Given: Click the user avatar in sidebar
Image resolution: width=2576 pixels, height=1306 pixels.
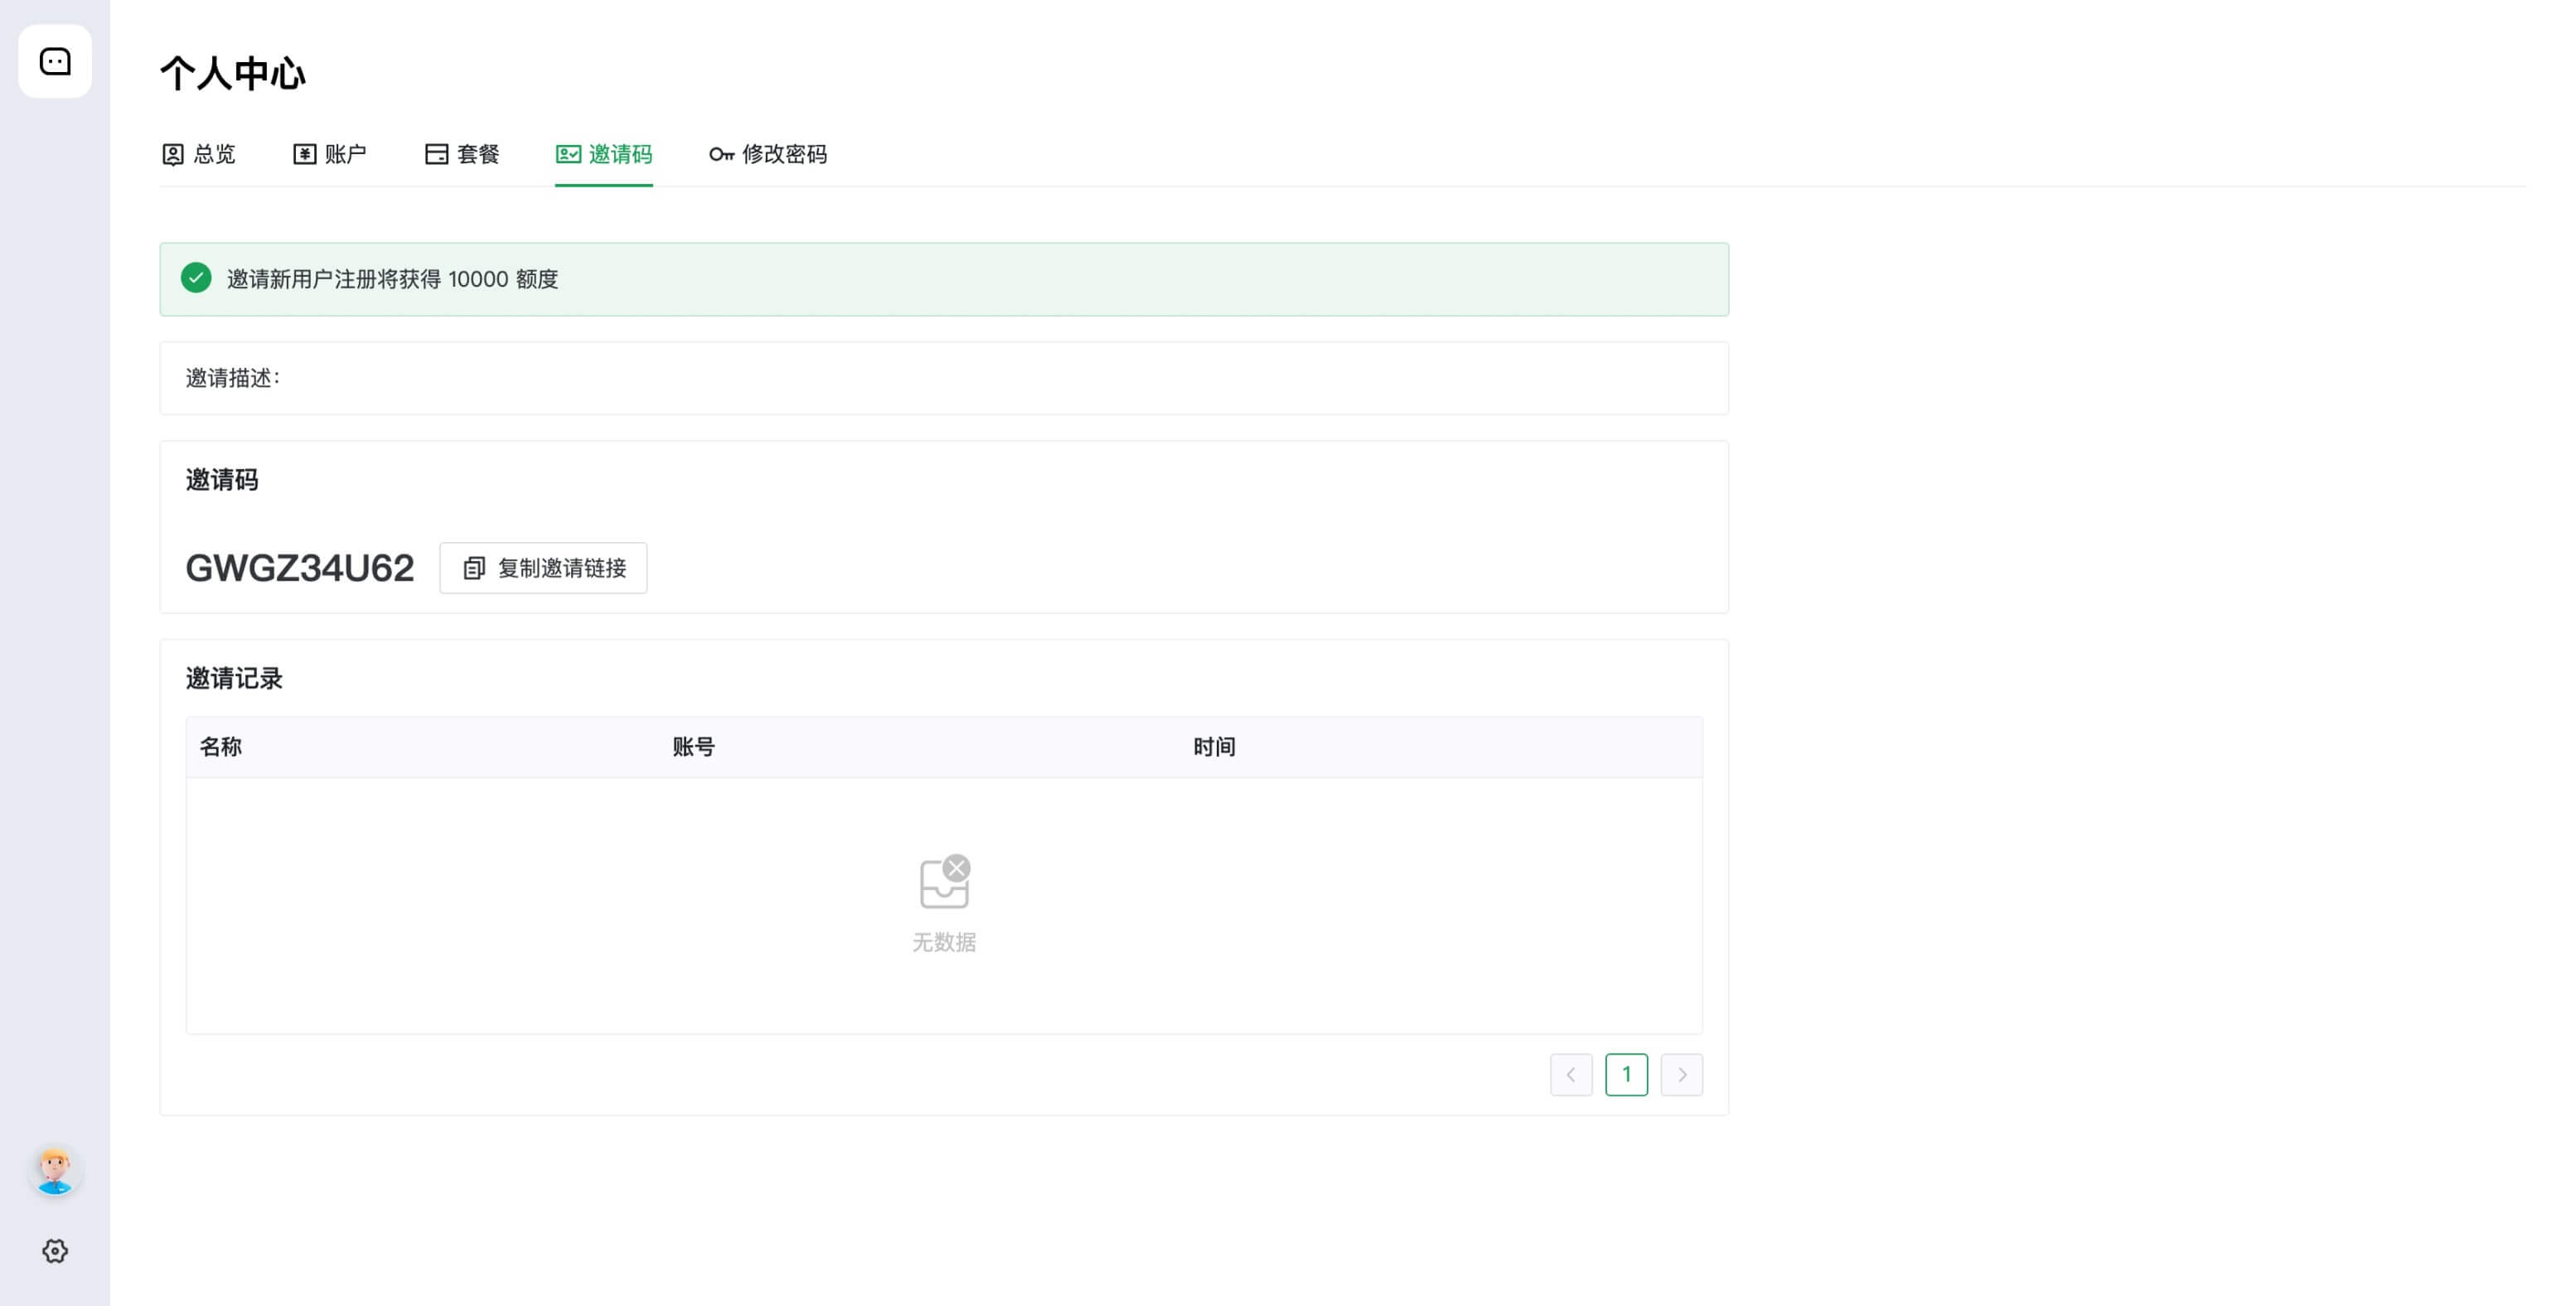Looking at the screenshot, I should pos(55,1170).
